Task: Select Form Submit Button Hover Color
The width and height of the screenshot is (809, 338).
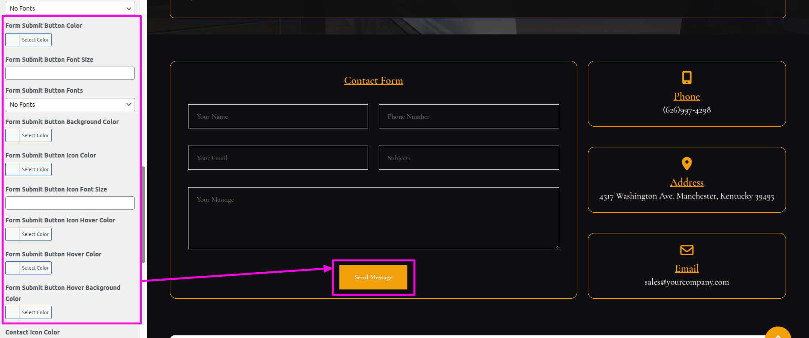Action: [29, 268]
